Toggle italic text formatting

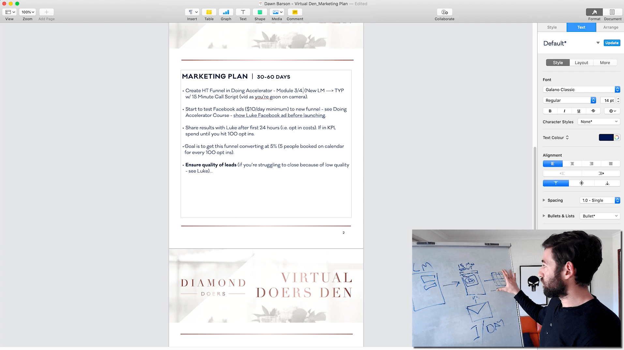564,111
